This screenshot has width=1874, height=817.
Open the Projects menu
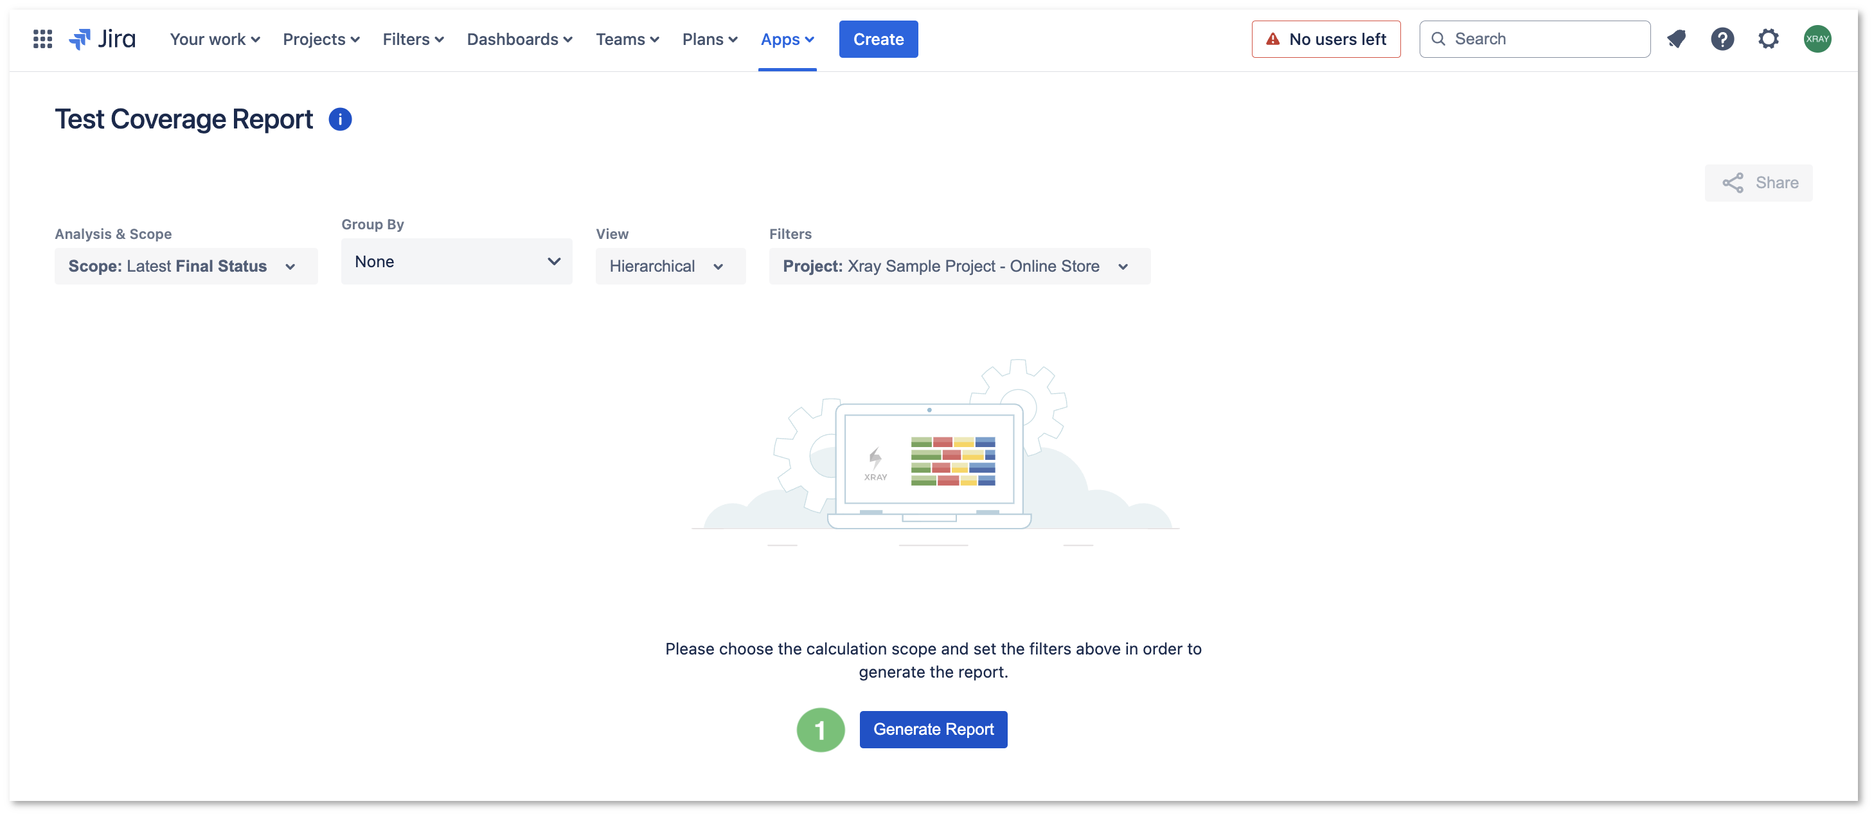[x=321, y=39]
